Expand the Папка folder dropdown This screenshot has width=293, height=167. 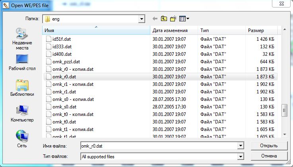(142, 19)
